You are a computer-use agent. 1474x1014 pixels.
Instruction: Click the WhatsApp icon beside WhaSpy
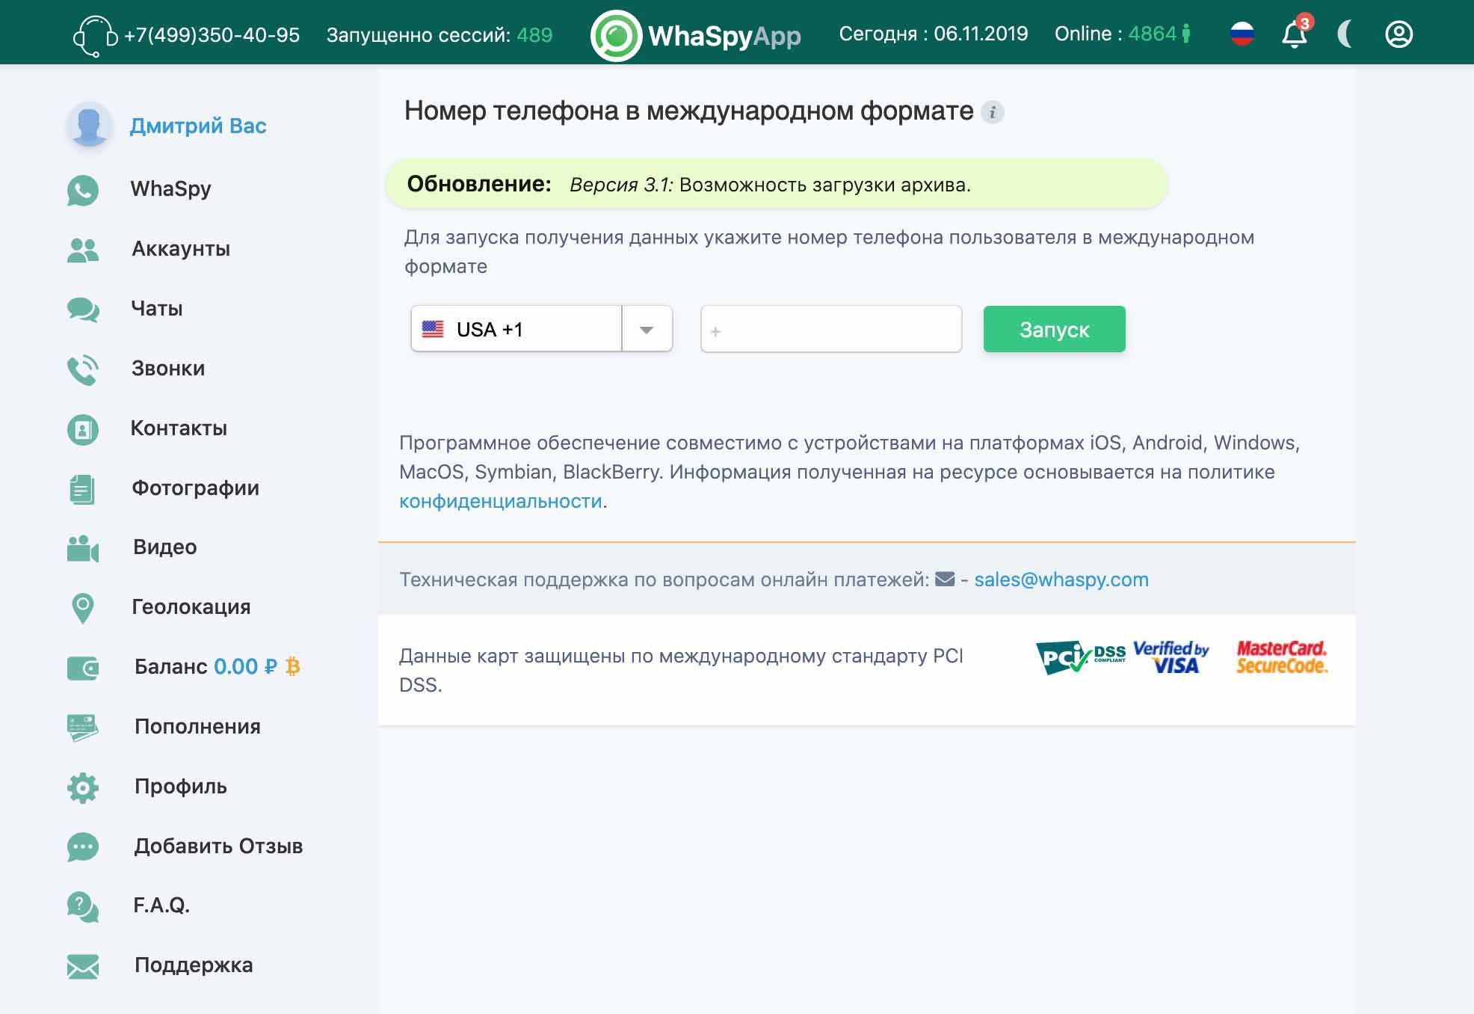coord(83,190)
